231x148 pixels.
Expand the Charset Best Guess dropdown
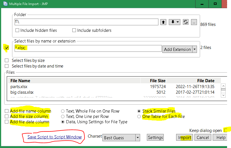(138, 138)
